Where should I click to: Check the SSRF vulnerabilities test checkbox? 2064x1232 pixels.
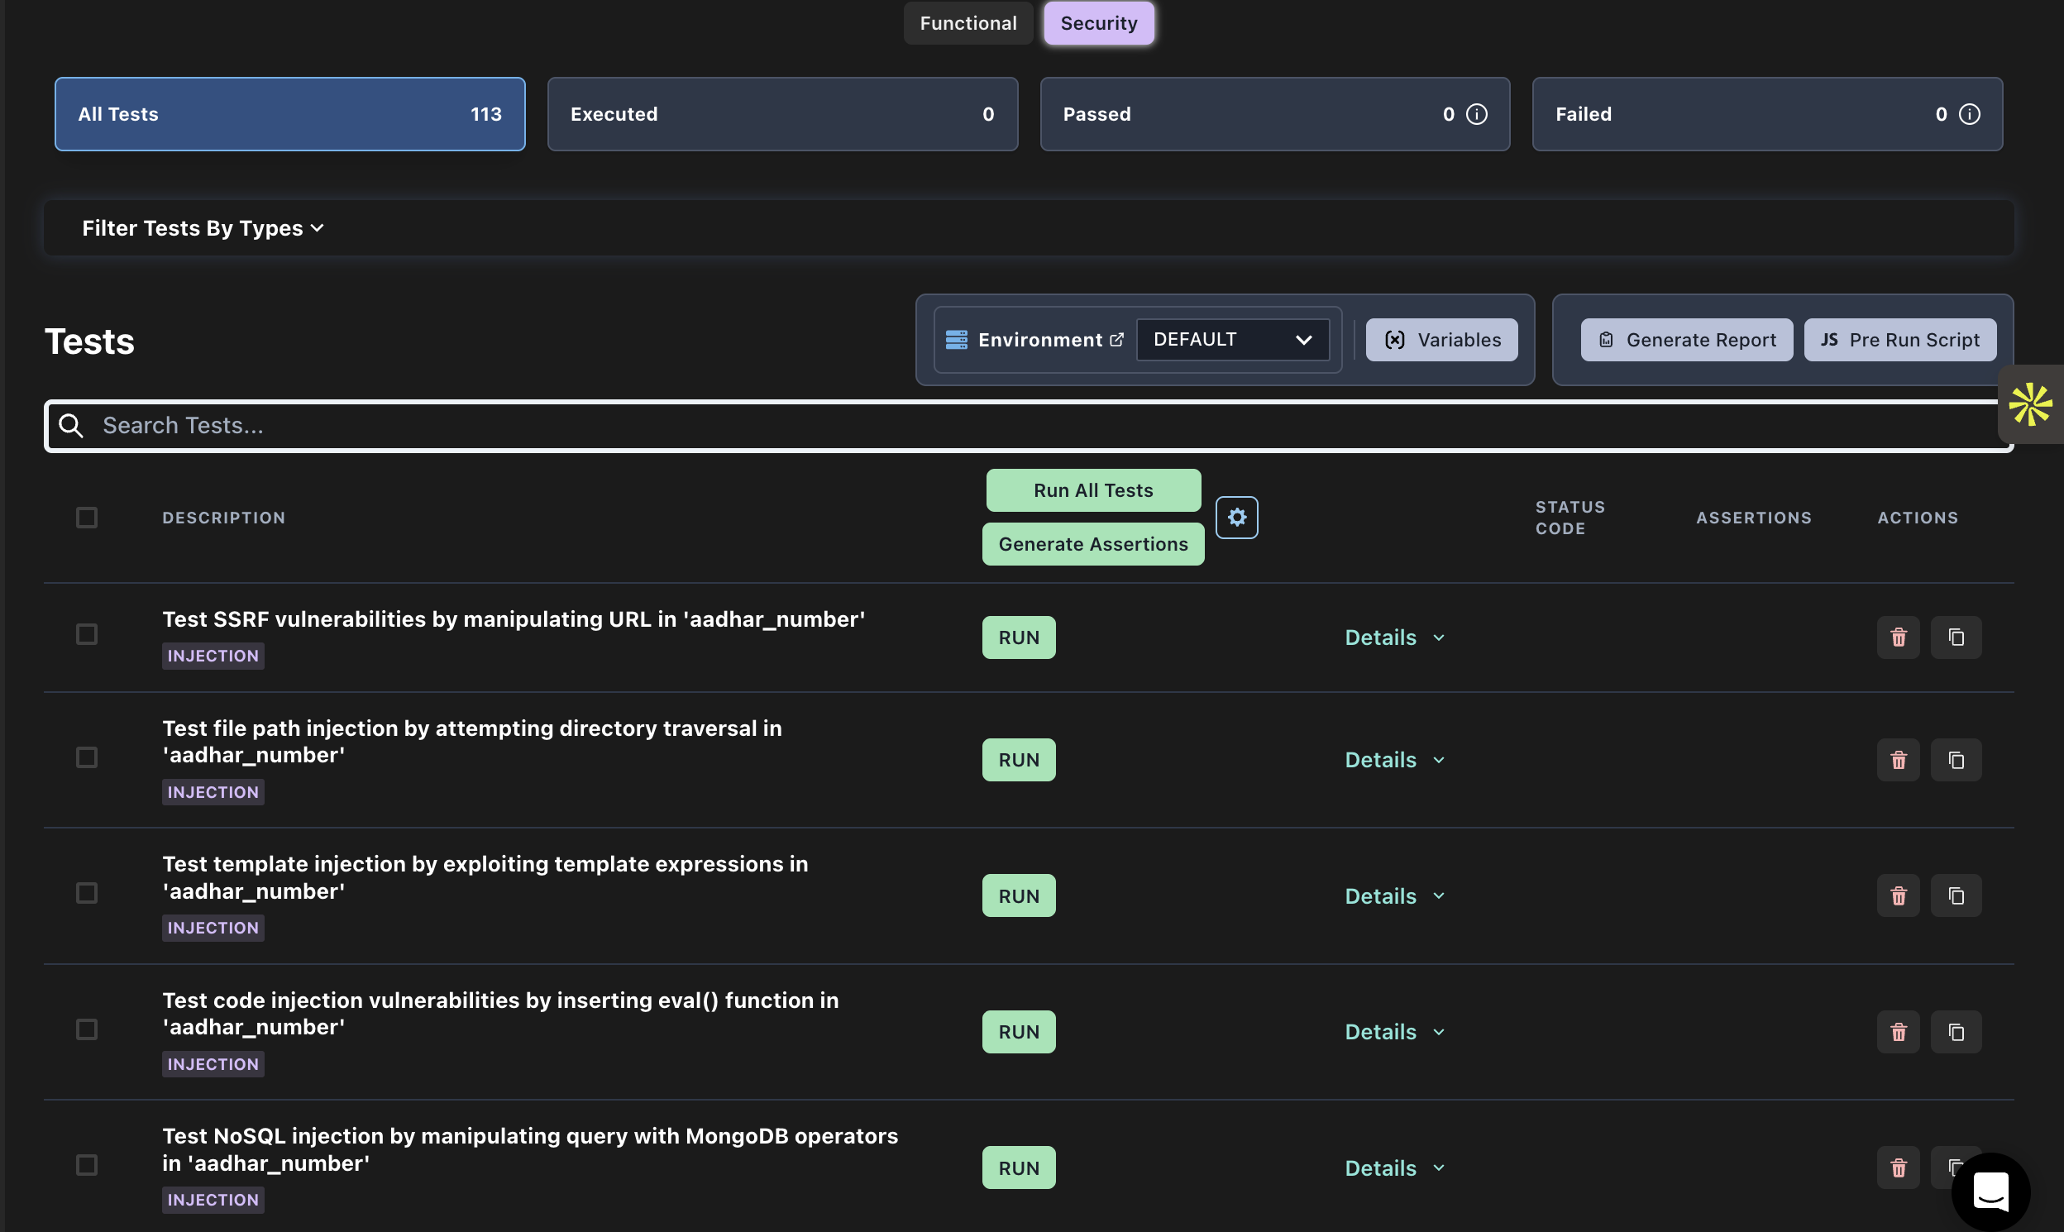[x=86, y=634]
